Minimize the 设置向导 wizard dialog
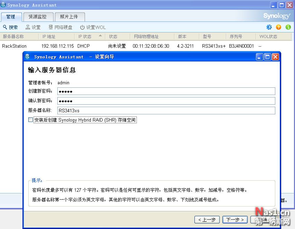This screenshot has width=295, height=229. point(259,57)
